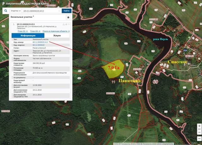Image resolution: width=202 pixels, height=145 pixels.
Task: Clear the search field with the X
Action: click(x=59, y=10)
